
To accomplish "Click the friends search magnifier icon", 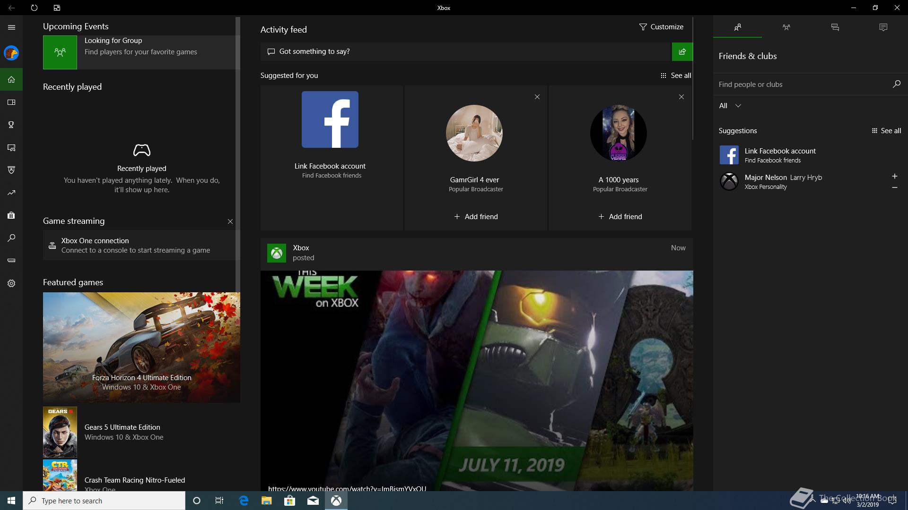I will 896,84.
